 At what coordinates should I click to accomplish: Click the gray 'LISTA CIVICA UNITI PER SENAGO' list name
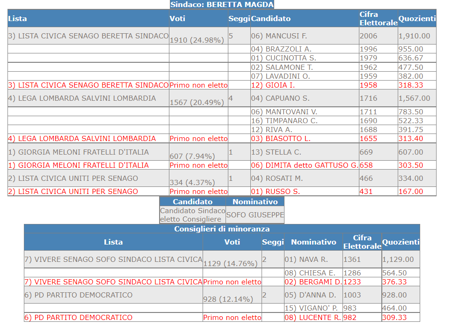[73, 178]
